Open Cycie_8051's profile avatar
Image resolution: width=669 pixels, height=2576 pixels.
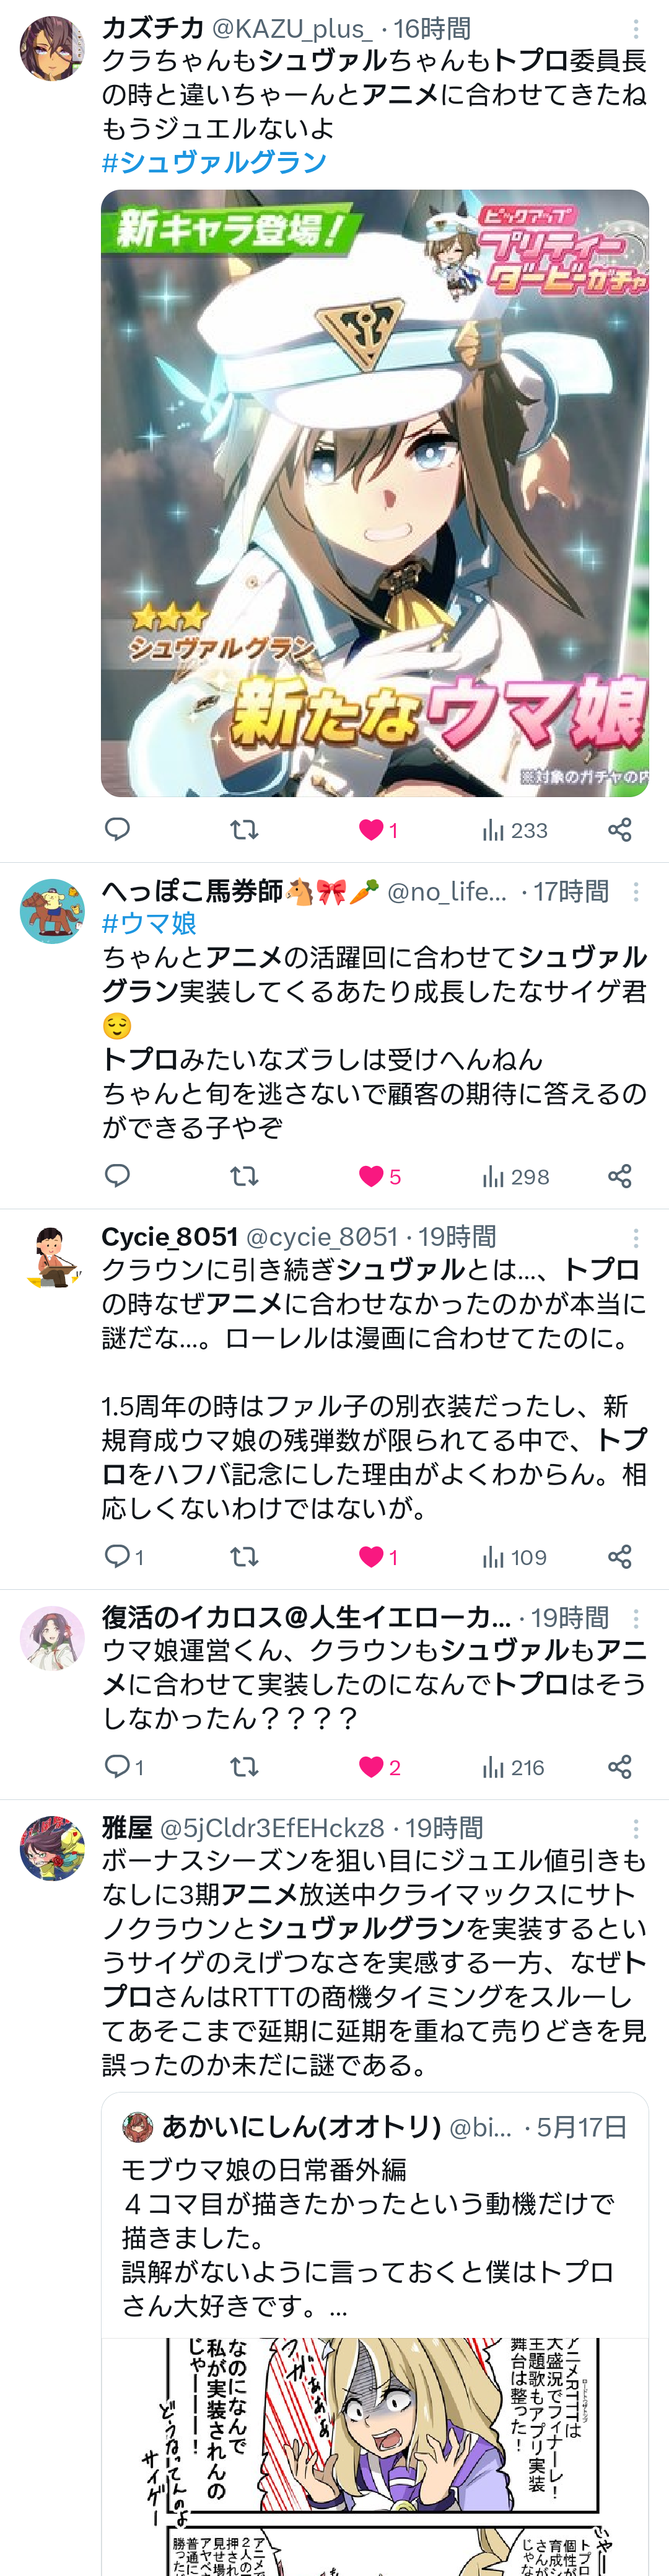coord(52,1256)
